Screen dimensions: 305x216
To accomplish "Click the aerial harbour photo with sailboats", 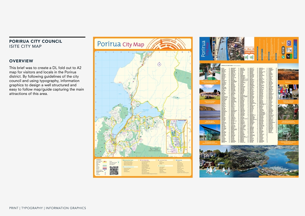I will coord(249,161).
